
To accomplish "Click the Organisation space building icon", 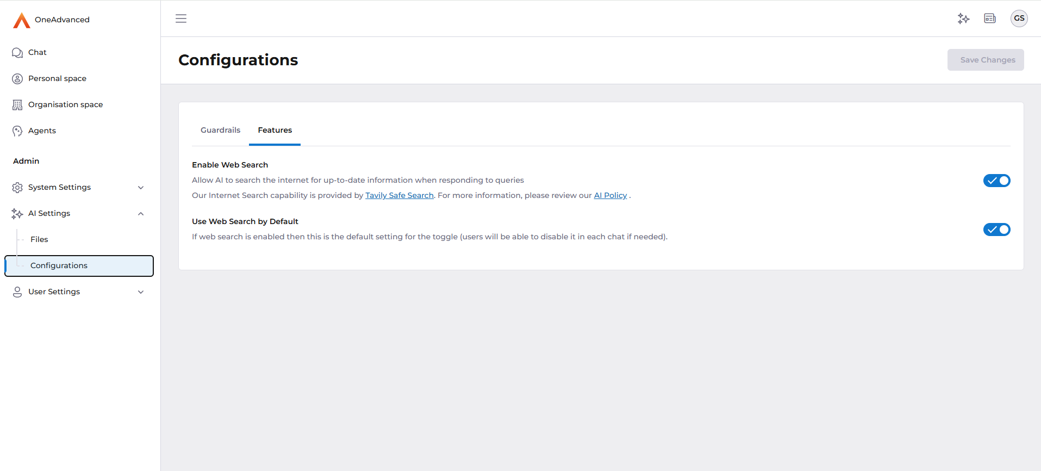I will point(17,105).
